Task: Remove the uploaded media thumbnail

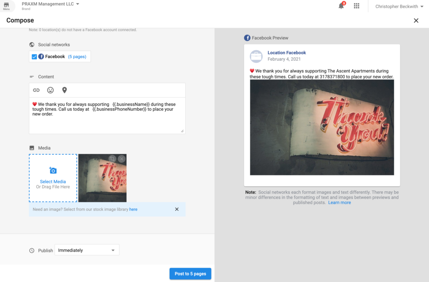Action: (121, 159)
